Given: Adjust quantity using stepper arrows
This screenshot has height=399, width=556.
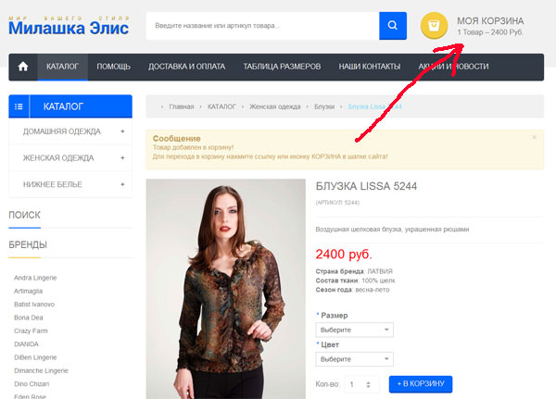Looking at the screenshot, I should [x=369, y=384].
